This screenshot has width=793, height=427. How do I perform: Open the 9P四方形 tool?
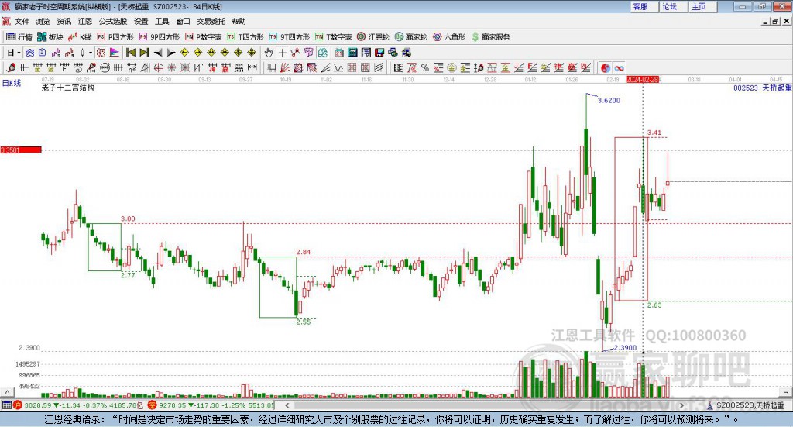[160, 37]
